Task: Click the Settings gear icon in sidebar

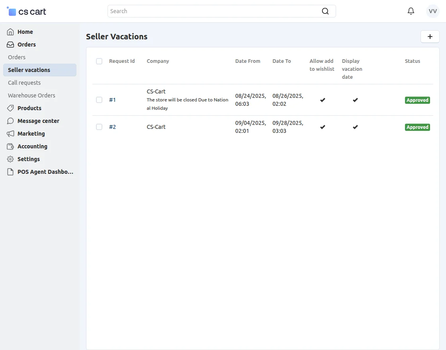Action: [x=10, y=159]
